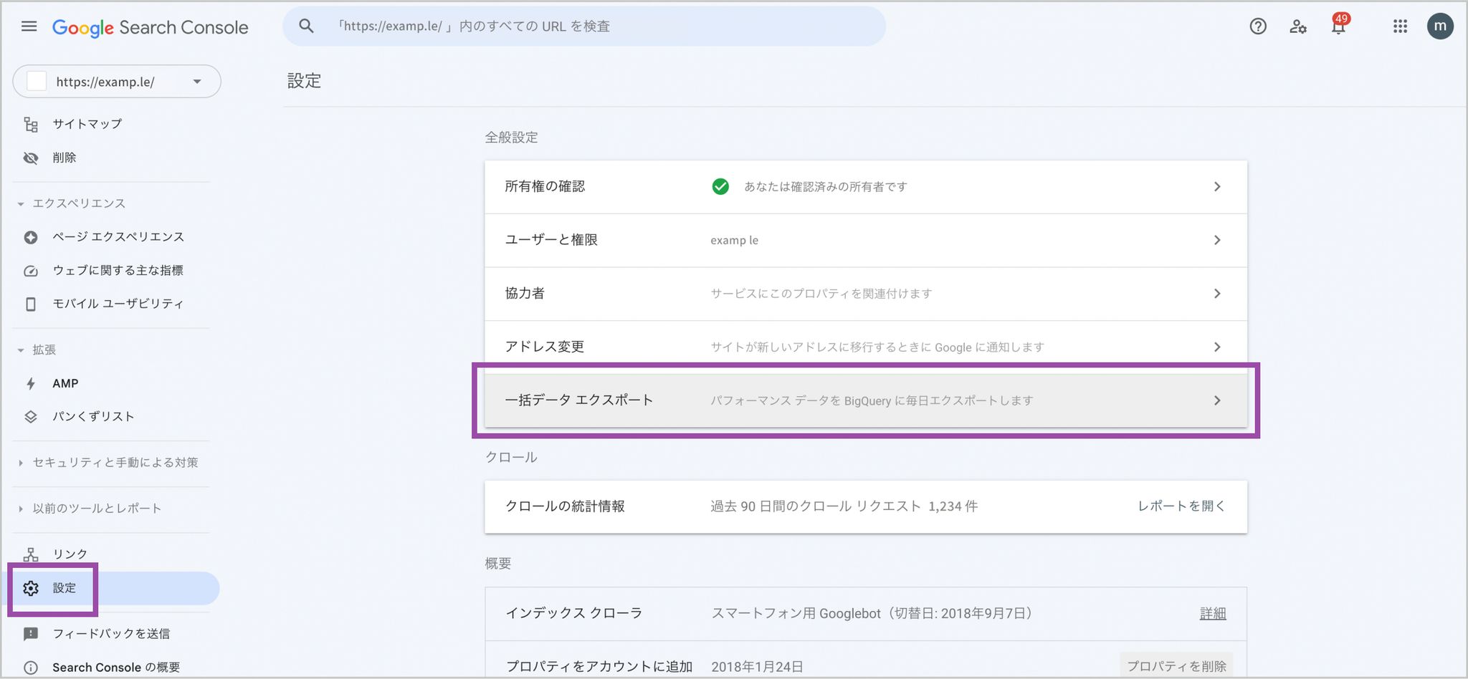The width and height of the screenshot is (1468, 679).
Task: Open the モバイル ユーザビリティ menu item
Action: (118, 304)
